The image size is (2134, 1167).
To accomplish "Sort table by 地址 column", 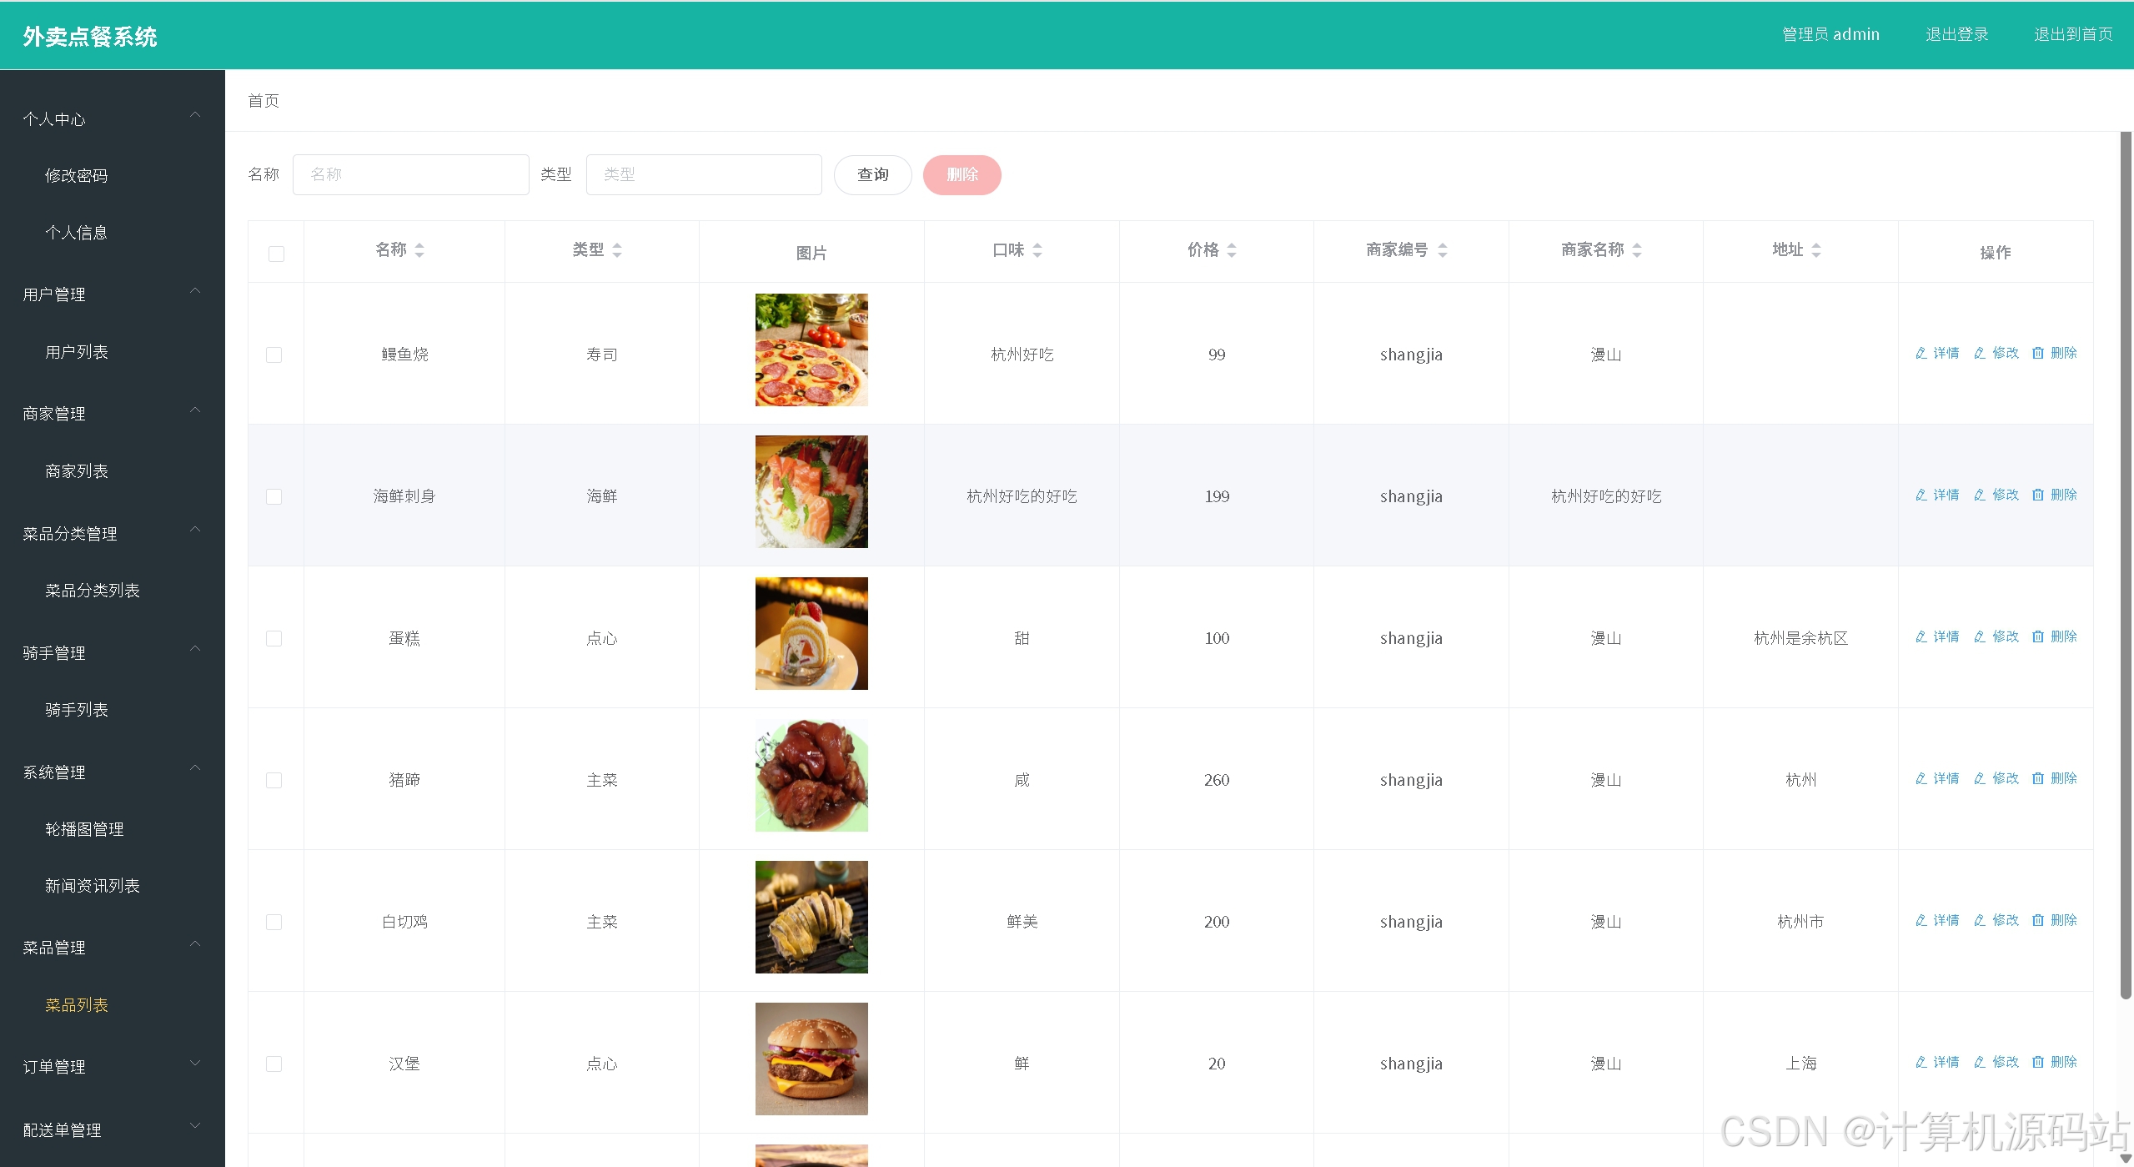I will tap(1816, 250).
